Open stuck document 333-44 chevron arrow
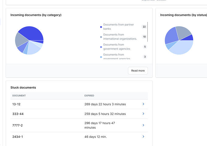Screen dimensions: 207x146 click(143, 114)
